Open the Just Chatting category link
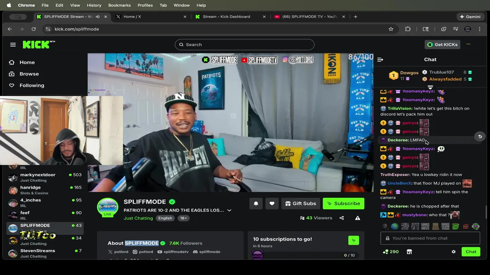This screenshot has height=275, width=490. [x=138, y=218]
